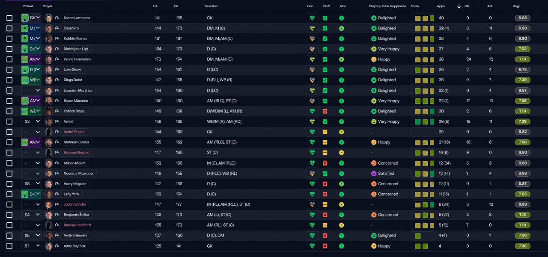Image resolution: width=548 pixels, height=257 pixels.
Task: Open the S4 dropdown for Benjamin Šeško
Action: click(31, 215)
